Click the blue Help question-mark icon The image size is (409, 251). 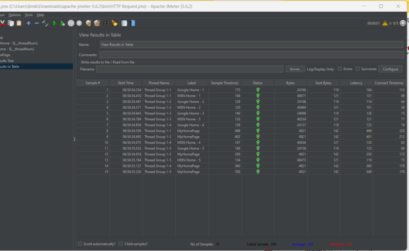[132, 23]
